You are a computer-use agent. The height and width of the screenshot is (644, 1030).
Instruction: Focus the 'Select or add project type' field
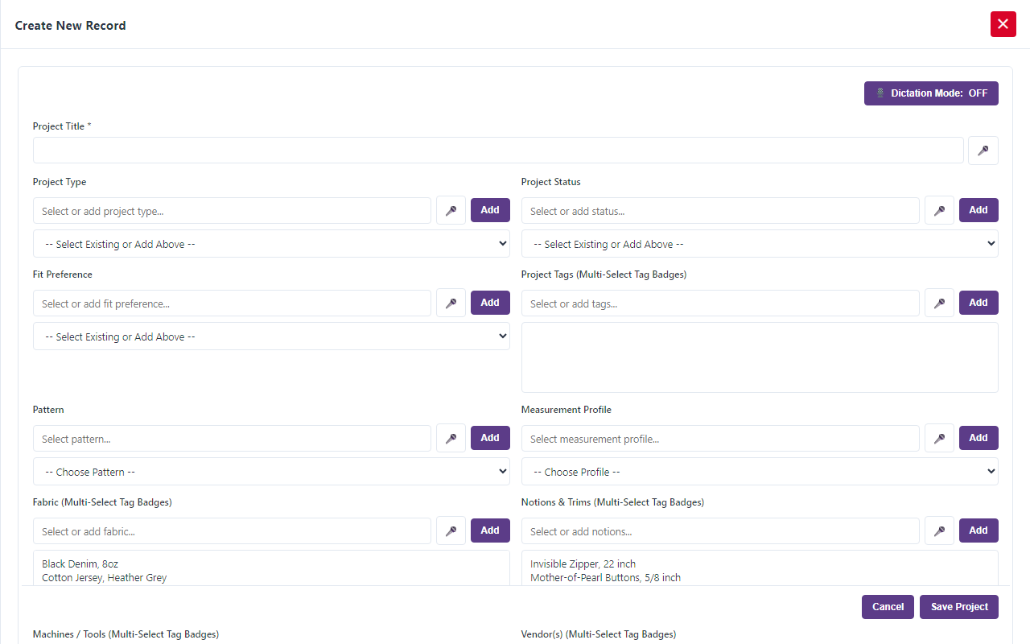click(x=232, y=211)
